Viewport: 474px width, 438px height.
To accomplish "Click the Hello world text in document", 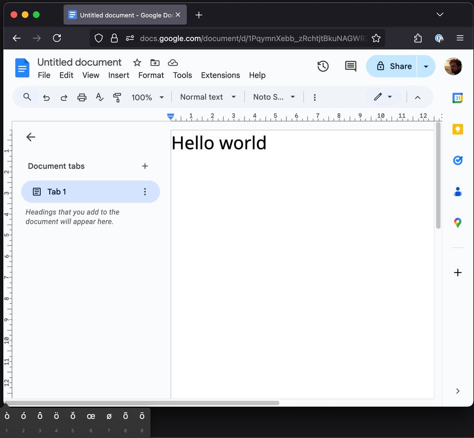I will click(219, 143).
